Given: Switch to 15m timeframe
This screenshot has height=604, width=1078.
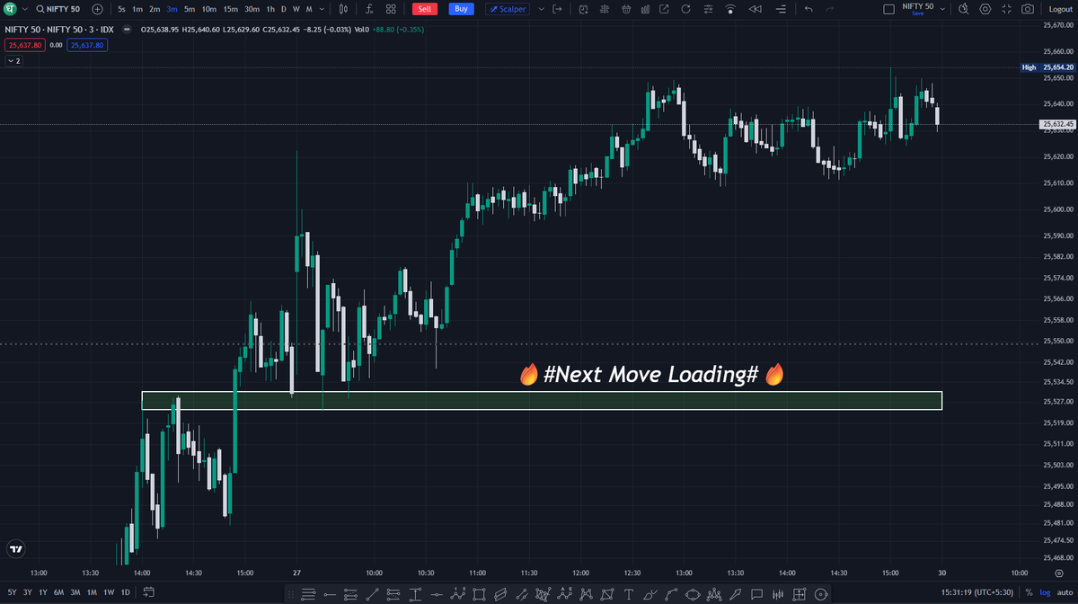Looking at the screenshot, I should [231, 9].
